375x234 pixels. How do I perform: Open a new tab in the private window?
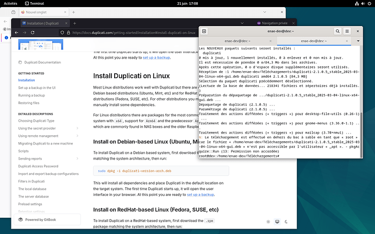(74, 23)
